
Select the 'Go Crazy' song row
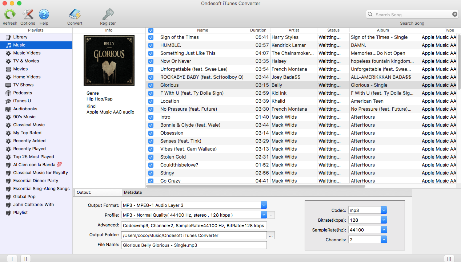coord(302,181)
